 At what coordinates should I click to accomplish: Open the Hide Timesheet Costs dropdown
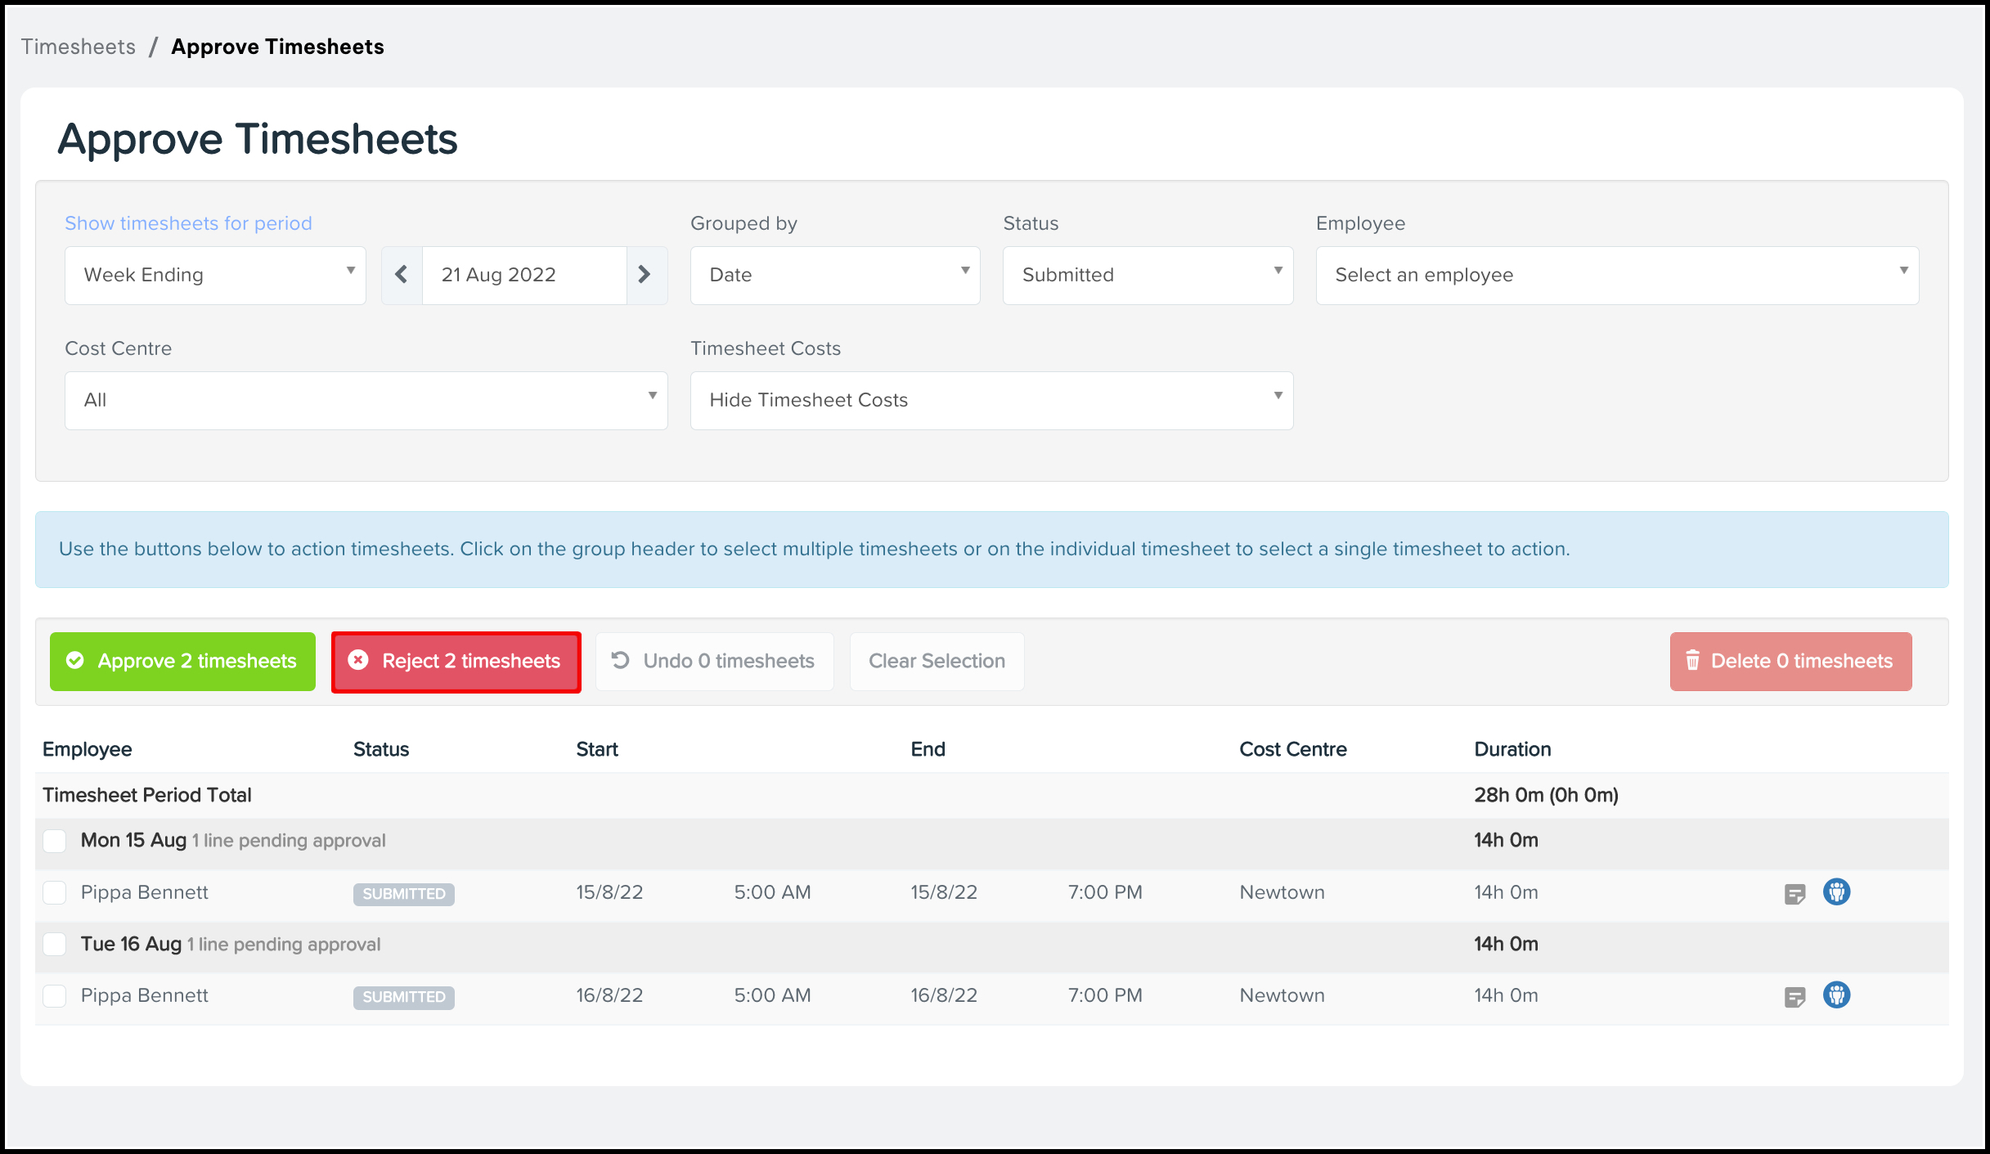coord(991,401)
